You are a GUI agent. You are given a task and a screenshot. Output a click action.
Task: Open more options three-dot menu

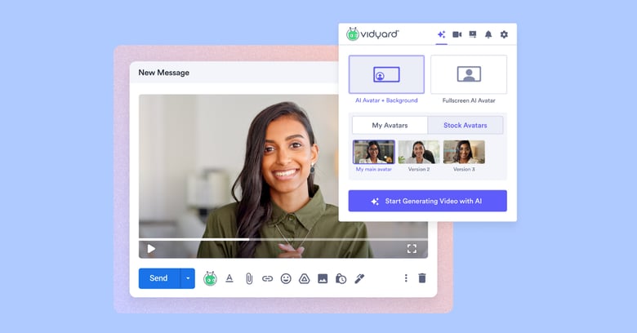[406, 278]
